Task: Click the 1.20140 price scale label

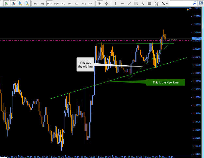Action: tap(196, 32)
